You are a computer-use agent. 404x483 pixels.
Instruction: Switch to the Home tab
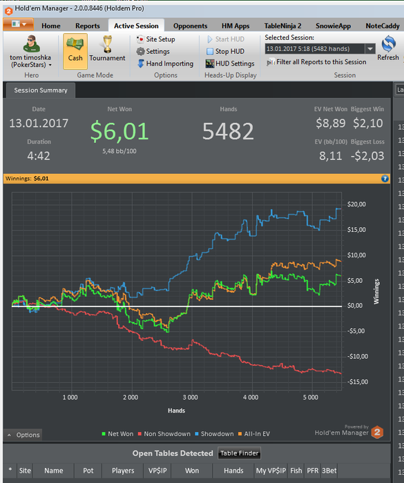tap(51, 26)
